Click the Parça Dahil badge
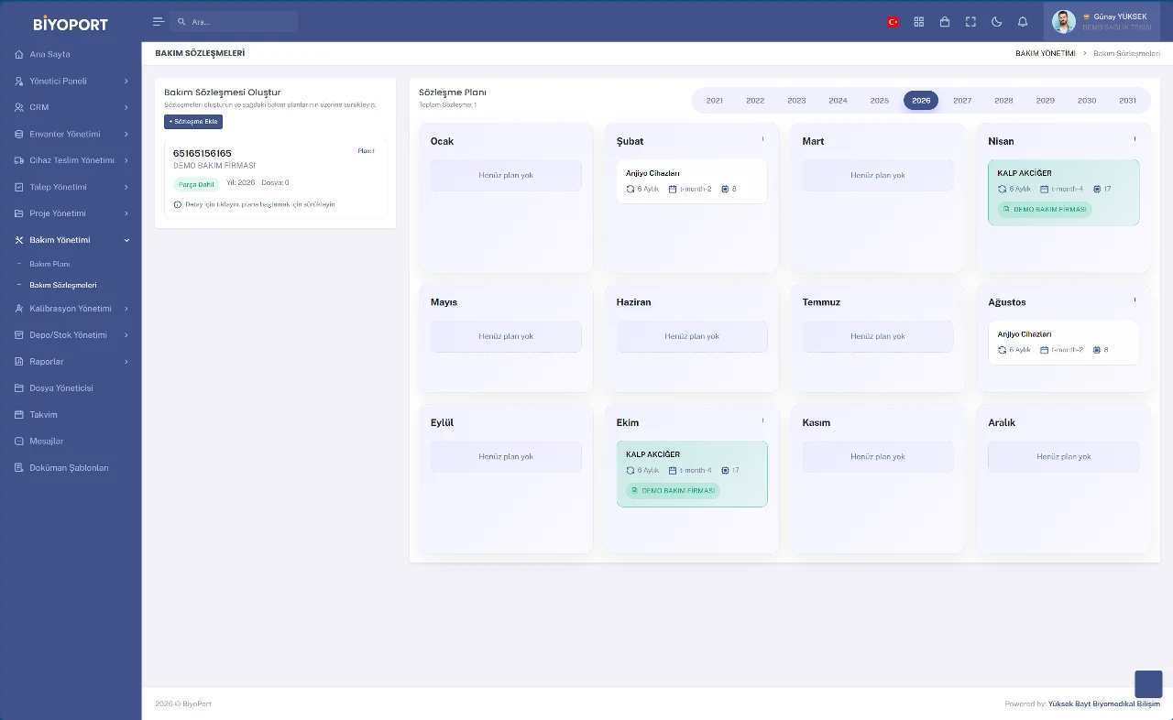 point(196,184)
